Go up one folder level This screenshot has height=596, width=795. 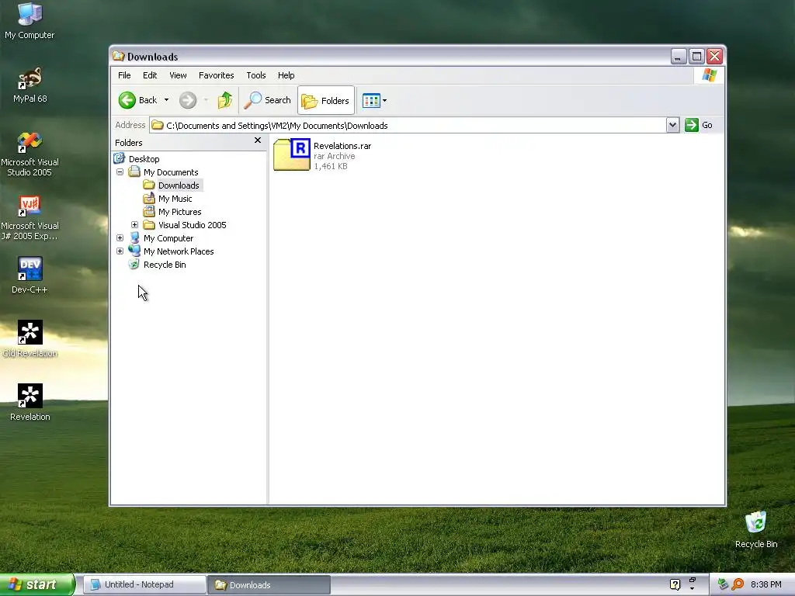click(x=225, y=100)
